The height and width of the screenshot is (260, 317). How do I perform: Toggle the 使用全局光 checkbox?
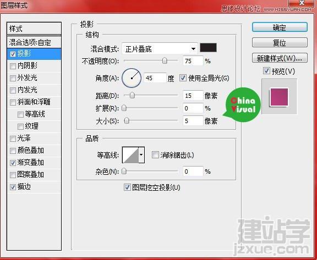coord(183,78)
